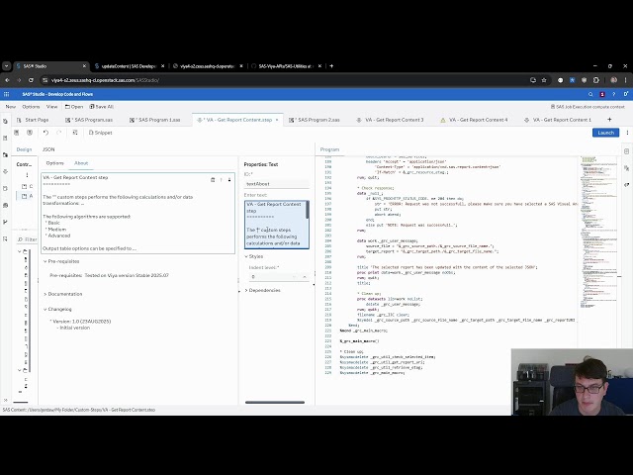Open notifications badge in SAS header
The image size is (633, 475).
point(602,94)
